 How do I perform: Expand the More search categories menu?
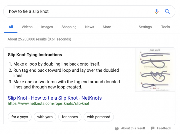click(107, 27)
